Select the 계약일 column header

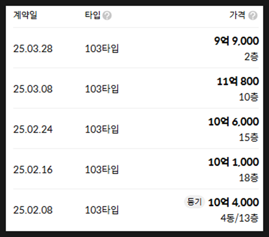(25, 15)
